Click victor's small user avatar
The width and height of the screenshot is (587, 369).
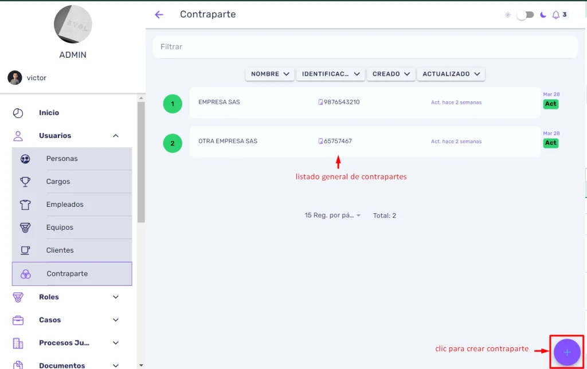15,78
